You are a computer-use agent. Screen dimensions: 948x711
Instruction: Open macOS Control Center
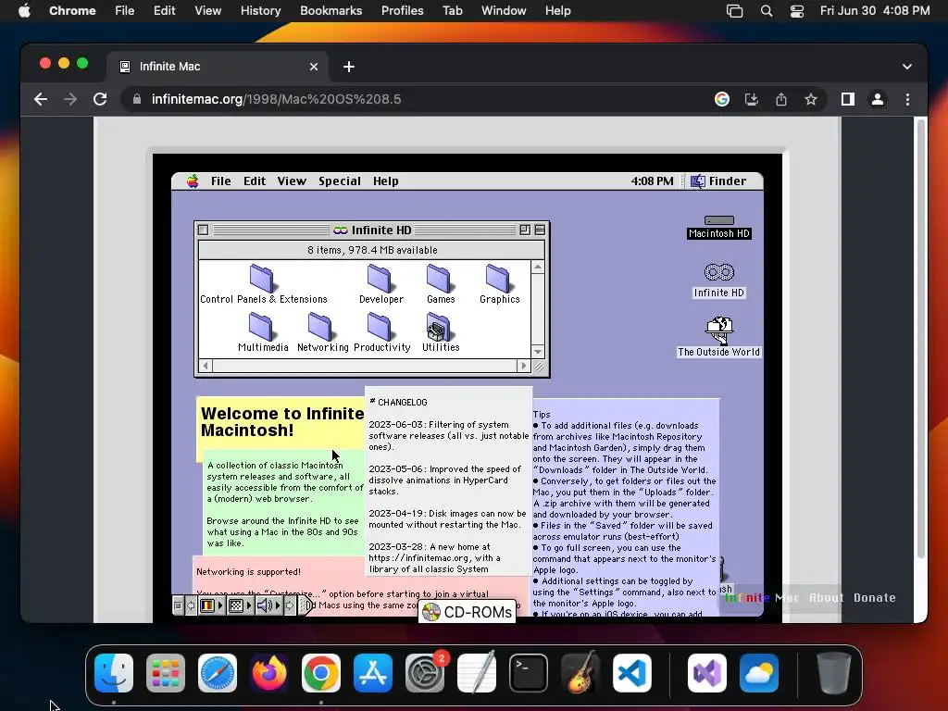[x=797, y=10]
